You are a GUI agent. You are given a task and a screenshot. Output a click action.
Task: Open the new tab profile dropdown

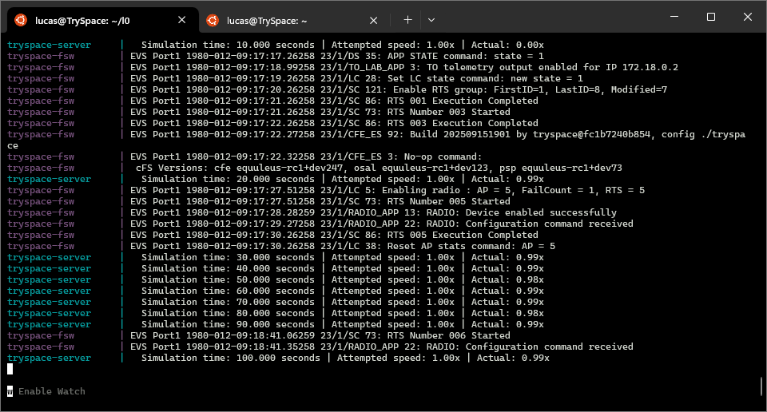pos(431,20)
